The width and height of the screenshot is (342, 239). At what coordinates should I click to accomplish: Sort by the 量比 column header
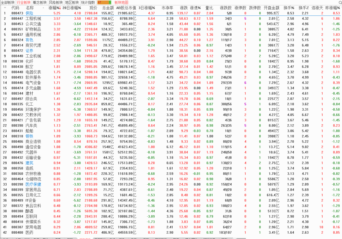pyautogui.click(x=209, y=8)
